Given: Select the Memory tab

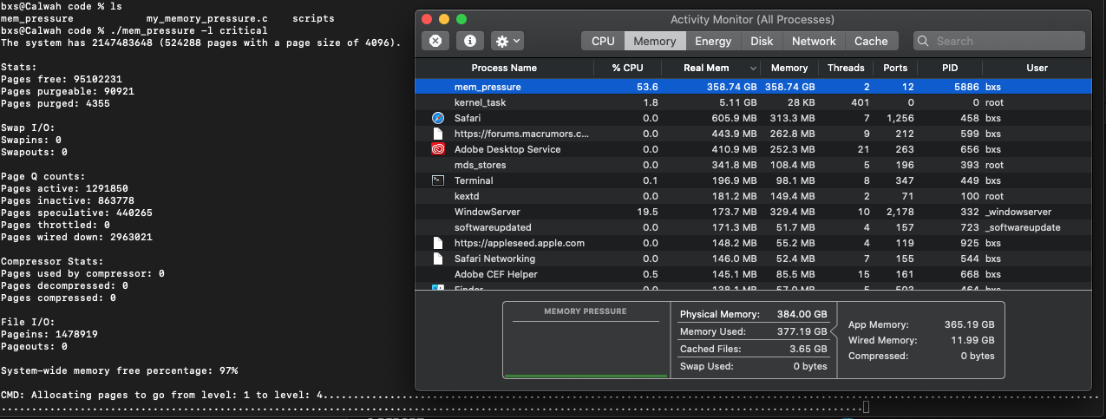Looking at the screenshot, I should (655, 41).
